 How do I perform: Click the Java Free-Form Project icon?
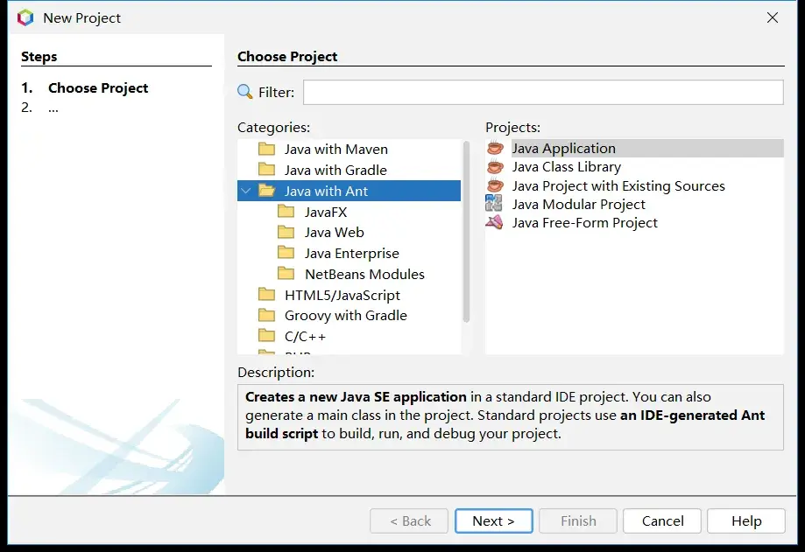point(494,222)
